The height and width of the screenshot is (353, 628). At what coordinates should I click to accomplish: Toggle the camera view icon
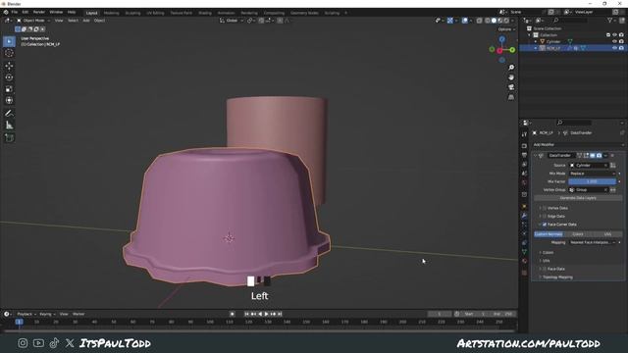click(x=511, y=87)
